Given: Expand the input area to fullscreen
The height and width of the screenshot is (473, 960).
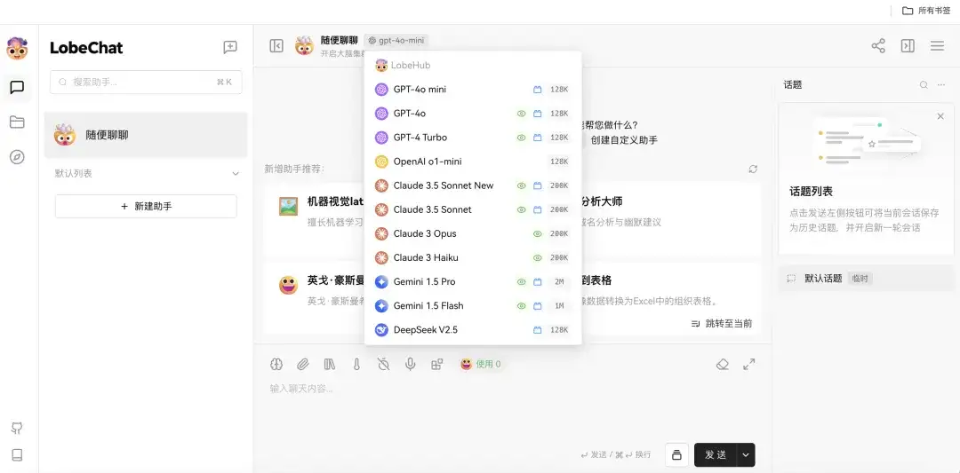Looking at the screenshot, I should tap(748, 364).
